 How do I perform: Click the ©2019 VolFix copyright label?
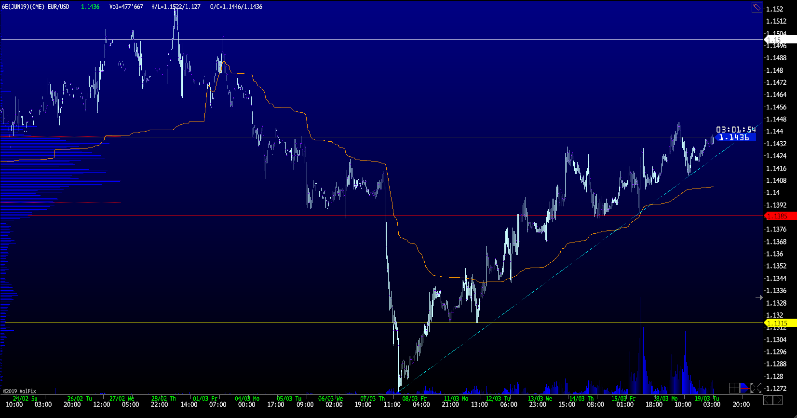pos(20,391)
